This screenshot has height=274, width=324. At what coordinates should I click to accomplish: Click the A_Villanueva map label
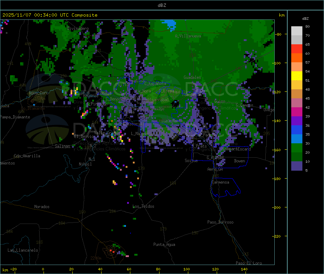click(x=188, y=36)
